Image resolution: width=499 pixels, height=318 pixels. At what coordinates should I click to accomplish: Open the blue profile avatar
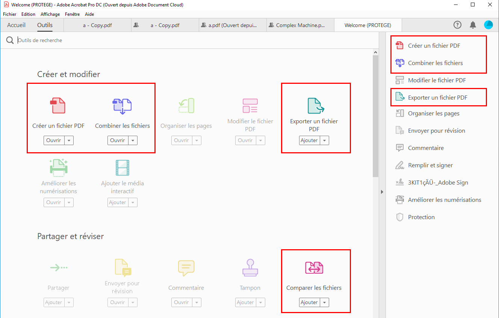click(488, 25)
